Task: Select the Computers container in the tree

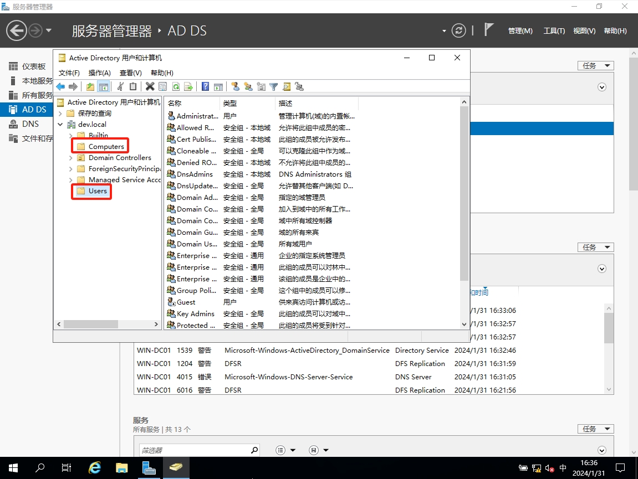Action: (x=106, y=147)
